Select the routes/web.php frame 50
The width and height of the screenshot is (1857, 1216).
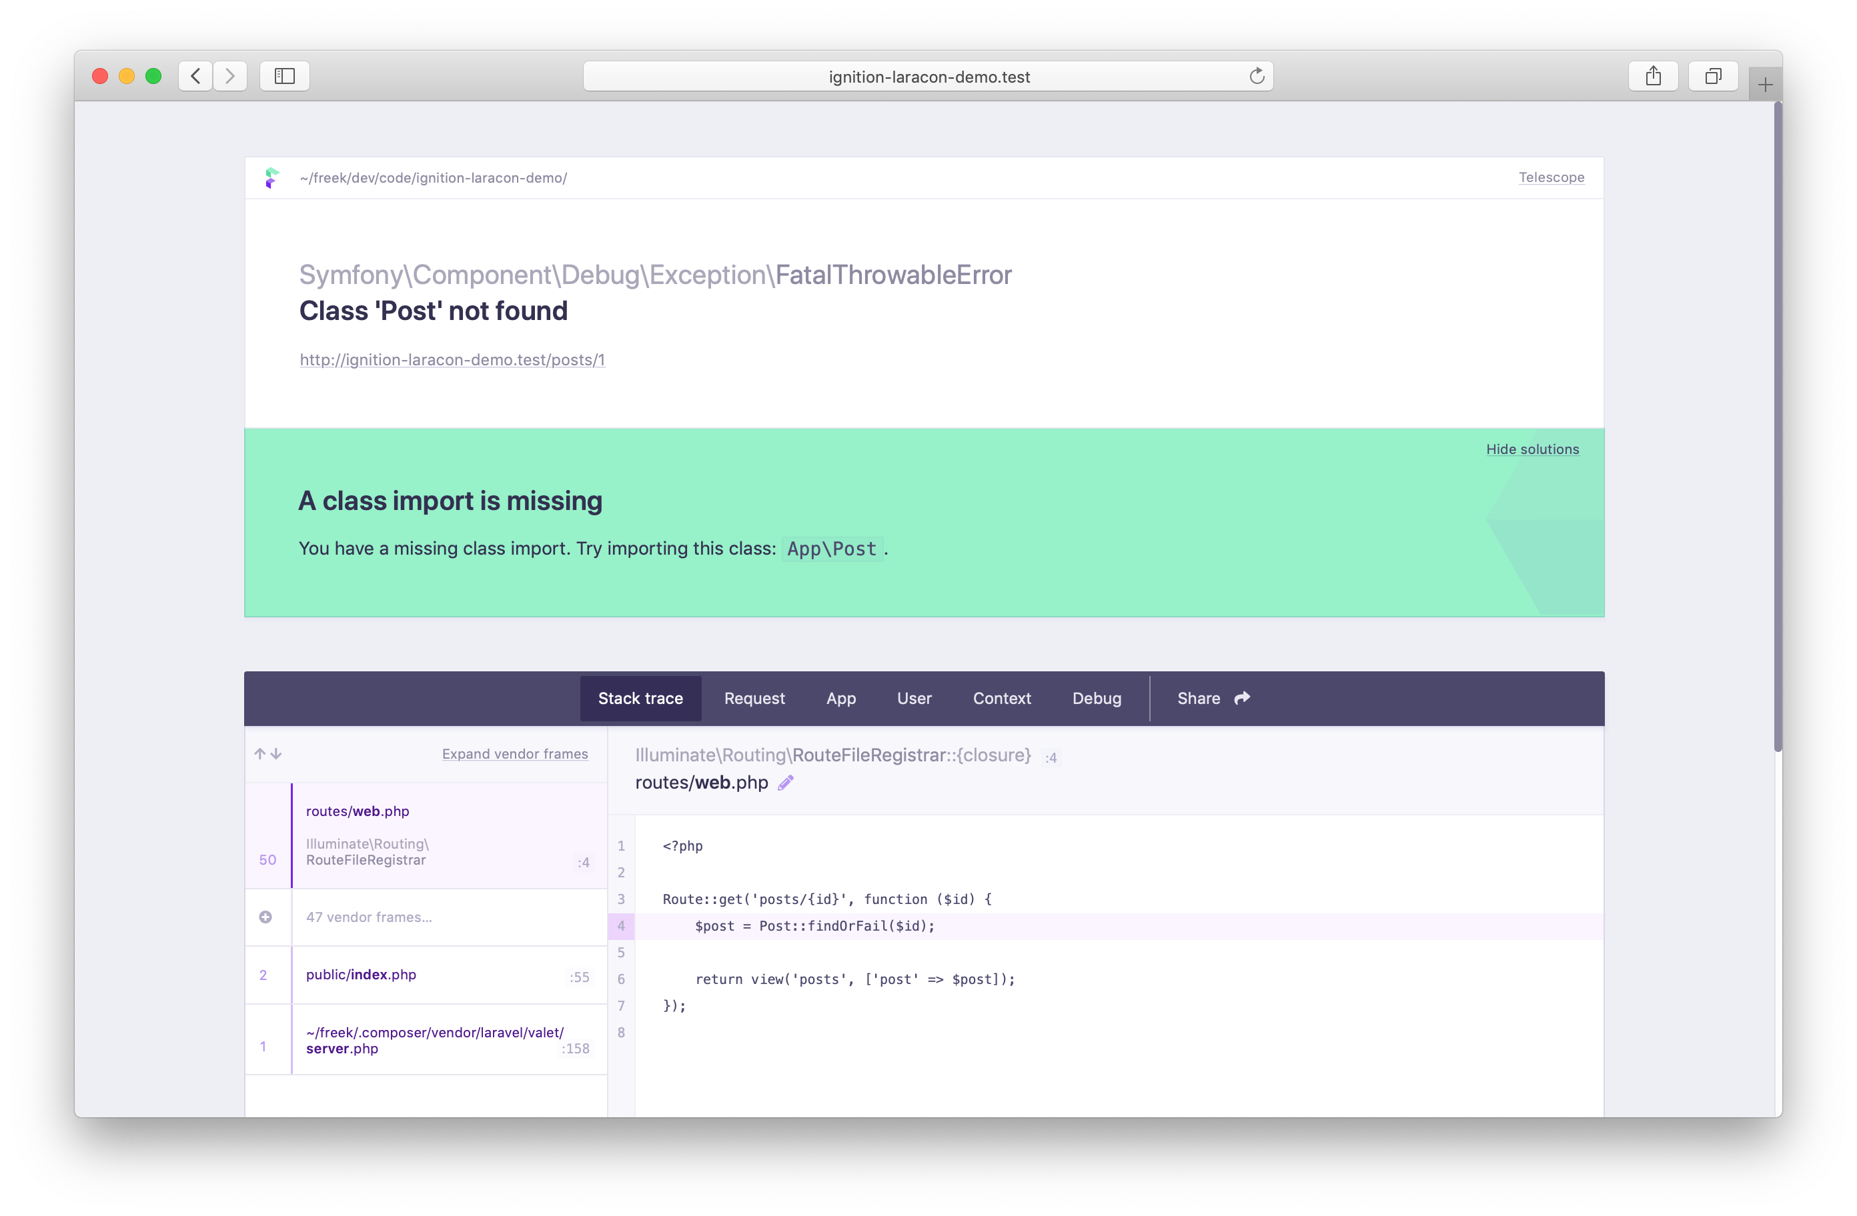426,835
